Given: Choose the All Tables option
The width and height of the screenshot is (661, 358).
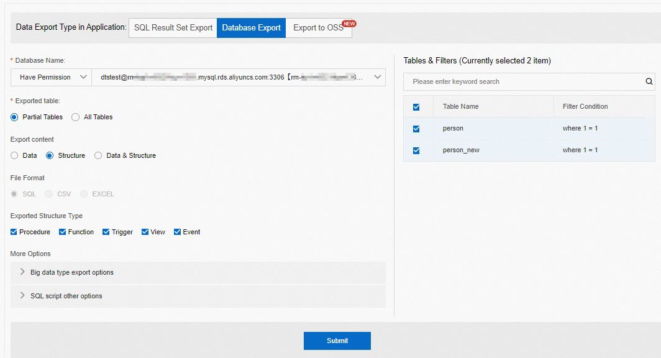Looking at the screenshot, I should (x=75, y=117).
